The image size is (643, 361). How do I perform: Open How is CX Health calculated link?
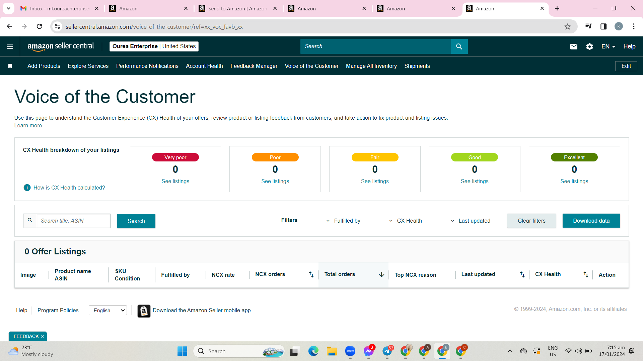[x=69, y=188]
